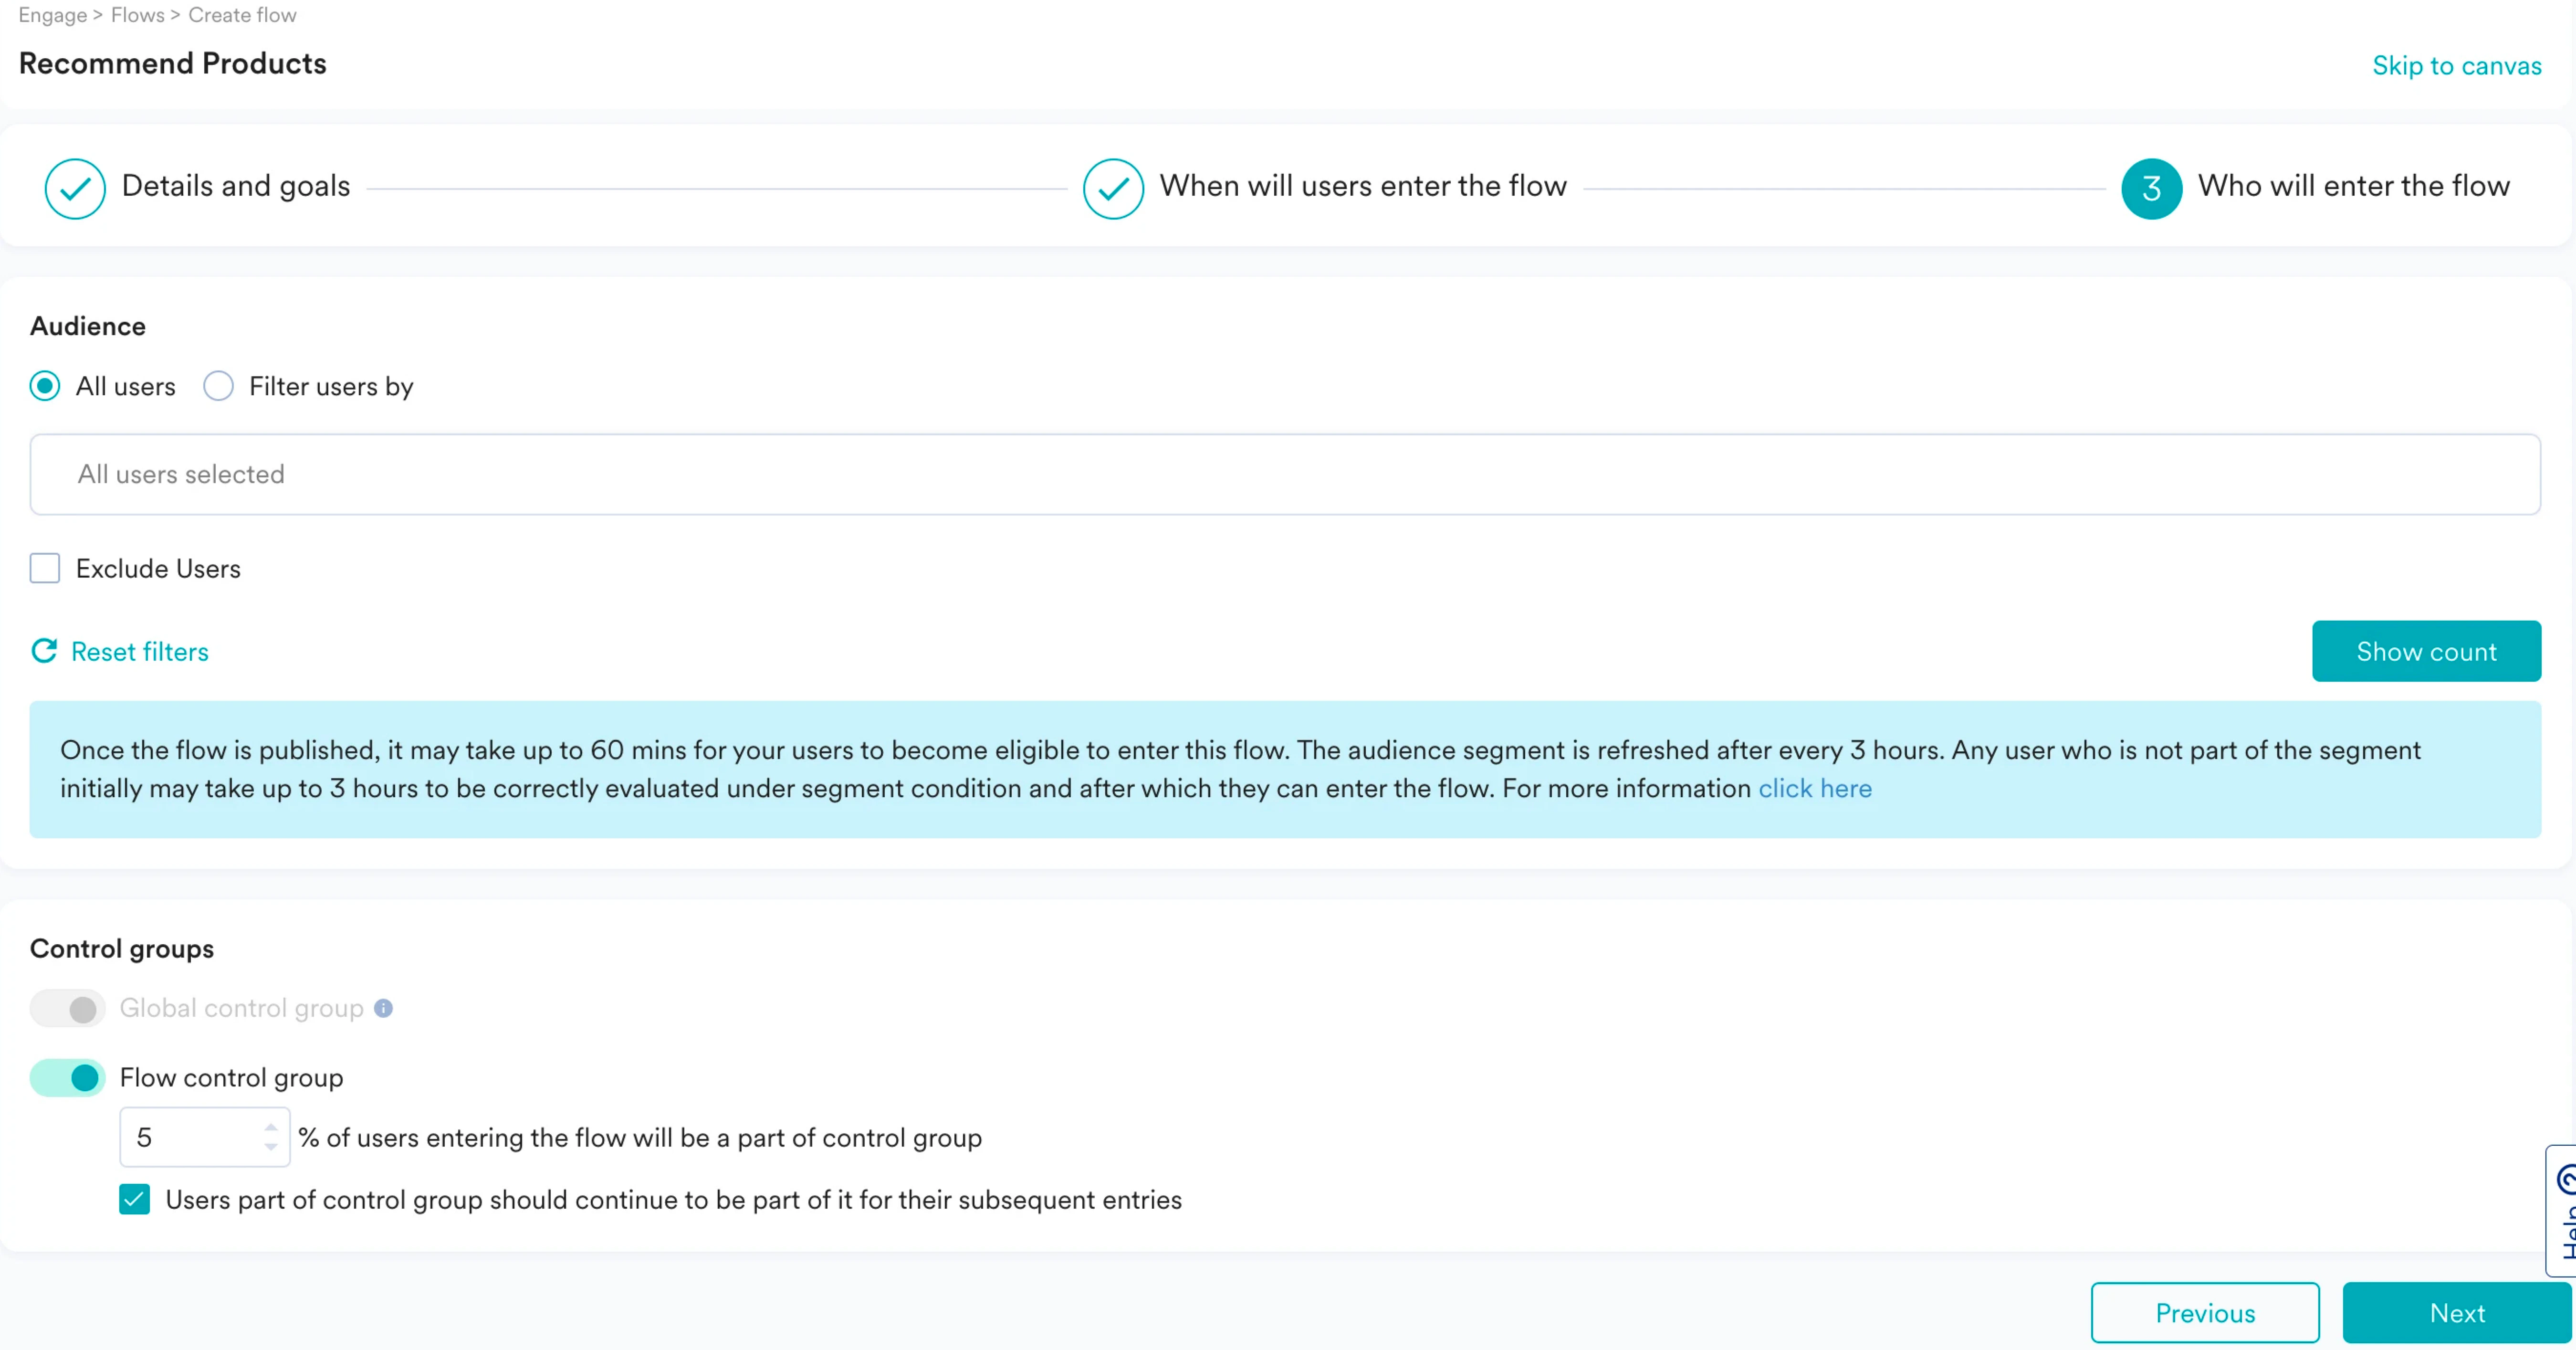The width and height of the screenshot is (2576, 1350).
Task: Click the Reset filters refresh icon
Action: [x=44, y=651]
